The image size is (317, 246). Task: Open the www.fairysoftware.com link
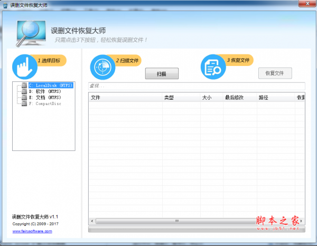32,231
